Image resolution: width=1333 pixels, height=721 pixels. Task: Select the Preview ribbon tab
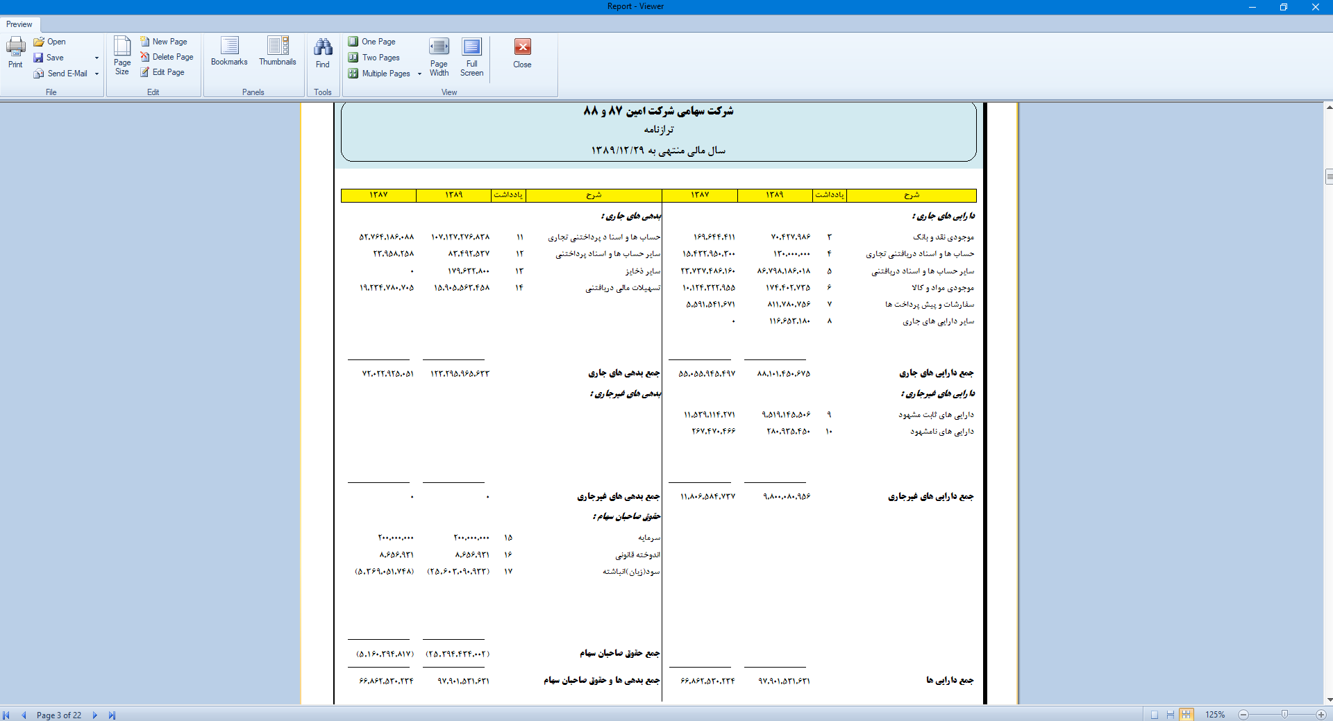[19, 24]
